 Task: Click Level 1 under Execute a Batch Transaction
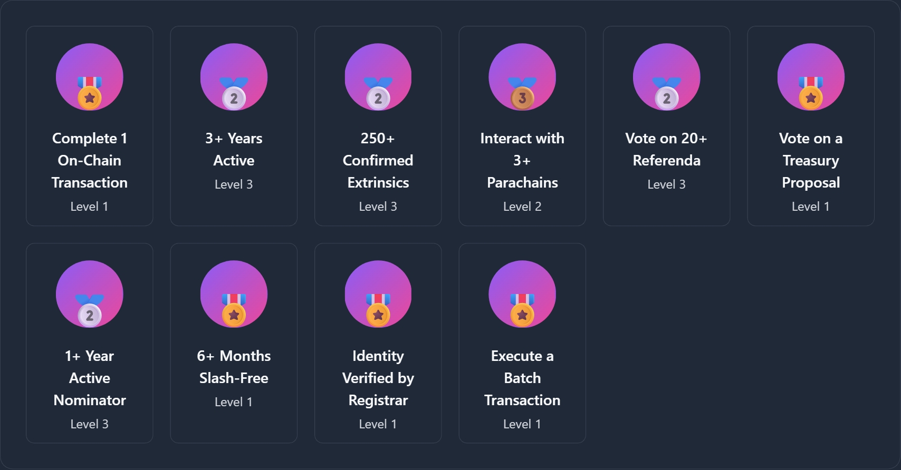tap(522, 424)
